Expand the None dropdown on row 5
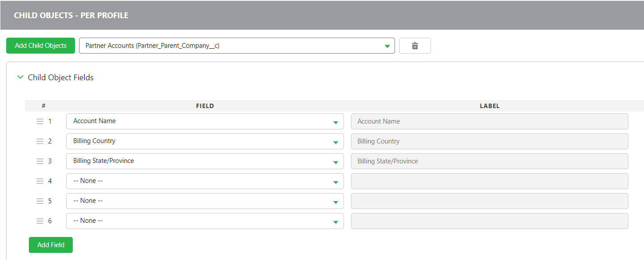Viewport: 644px width, 260px height. coord(336,201)
